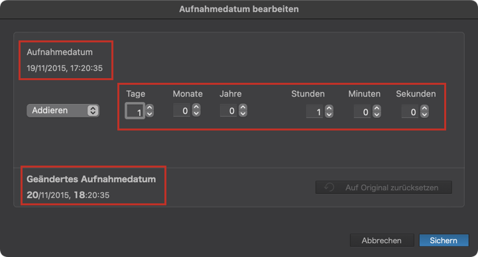Click the Jahre stepper up arrow
Screen dimensions: 478x257
[243, 107]
